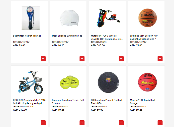Viewport: 174px width, 127px height.
Task: Add FC Barcelona football to cart
Action: pyautogui.click(x=121, y=123)
